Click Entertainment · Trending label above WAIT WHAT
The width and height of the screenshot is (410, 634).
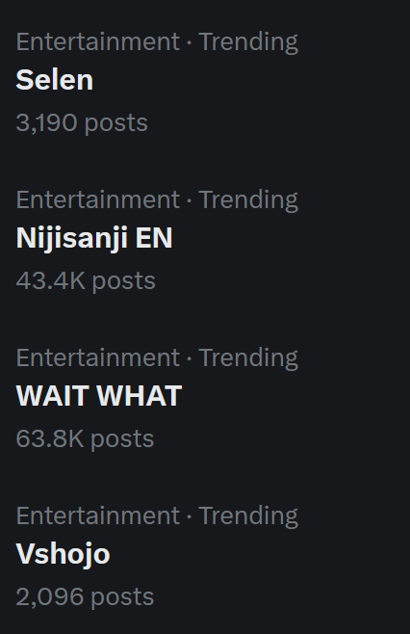coord(157,358)
